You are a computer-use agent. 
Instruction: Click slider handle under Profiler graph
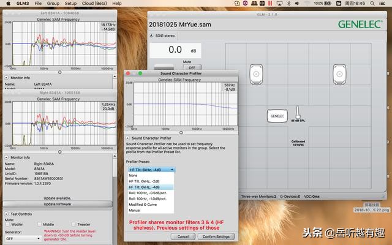181,132
